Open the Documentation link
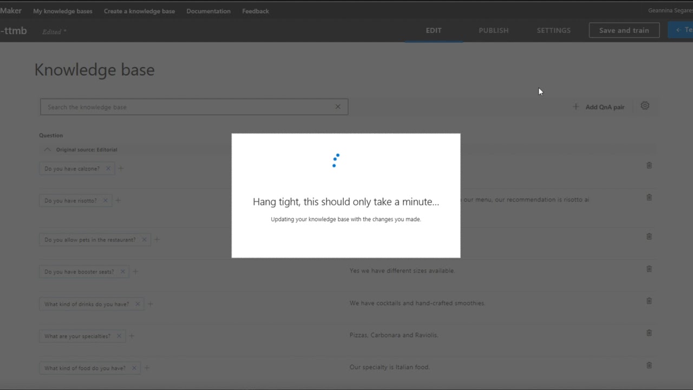693x390 pixels. pyautogui.click(x=208, y=11)
